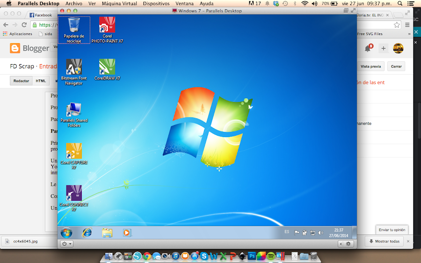The height and width of the screenshot is (263, 421).
Task: Open the Máquina Virtual menu
Action: tap(119, 3)
